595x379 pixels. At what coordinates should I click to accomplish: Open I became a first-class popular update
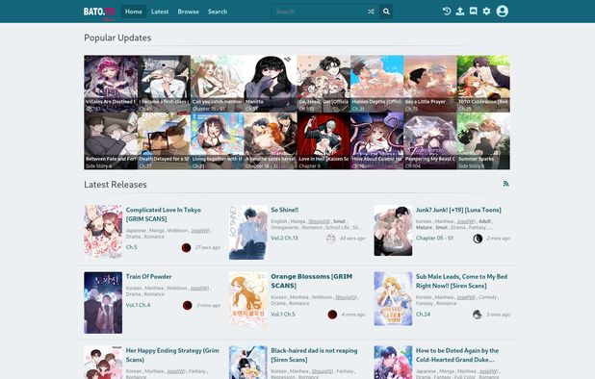(164, 84)
